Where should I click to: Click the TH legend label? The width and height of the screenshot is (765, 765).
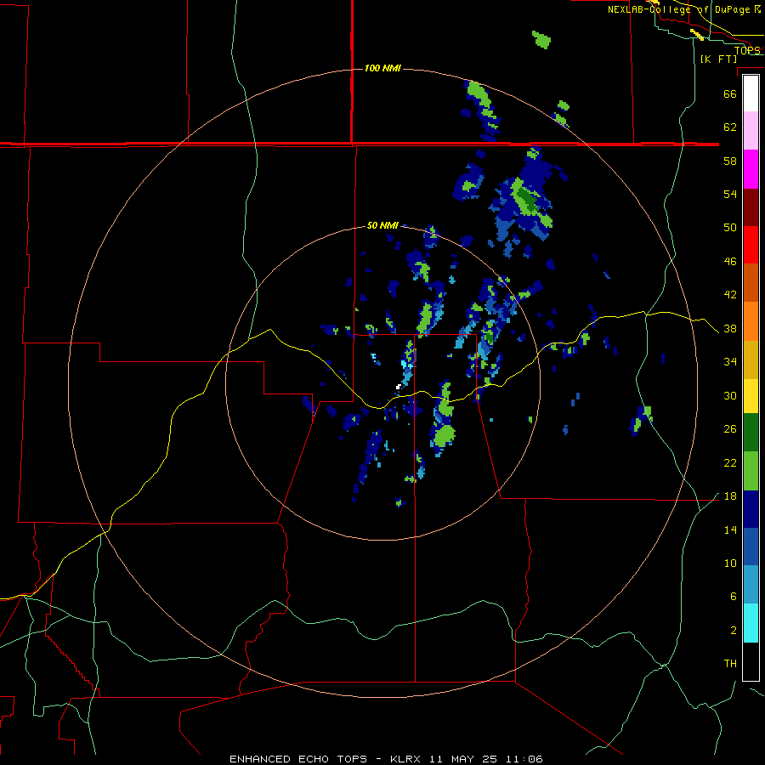click(x=730, y=664)
